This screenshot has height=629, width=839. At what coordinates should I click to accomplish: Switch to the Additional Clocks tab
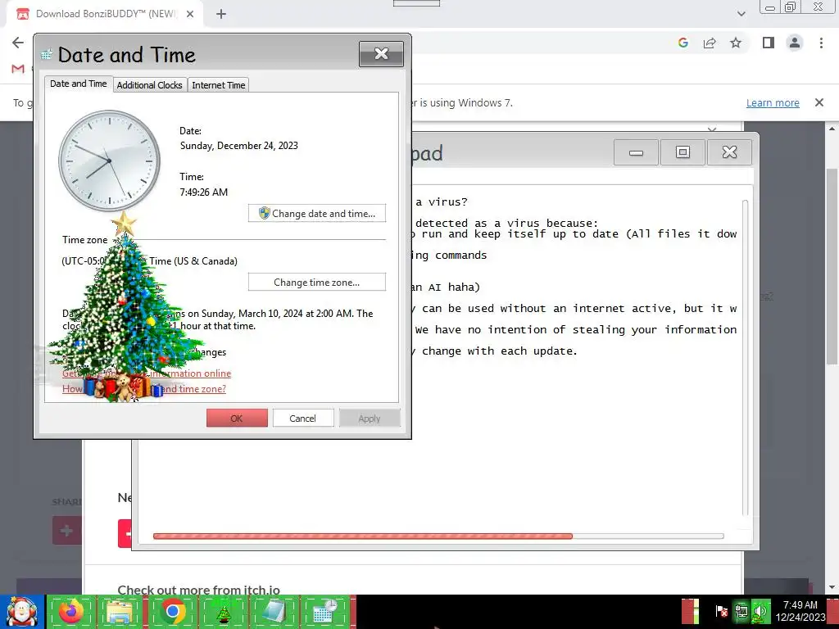(149, 85)
